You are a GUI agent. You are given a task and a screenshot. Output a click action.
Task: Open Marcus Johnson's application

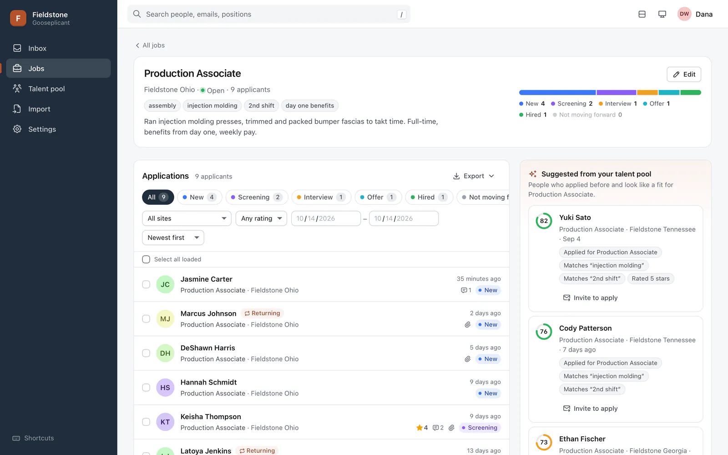[321, 319]
